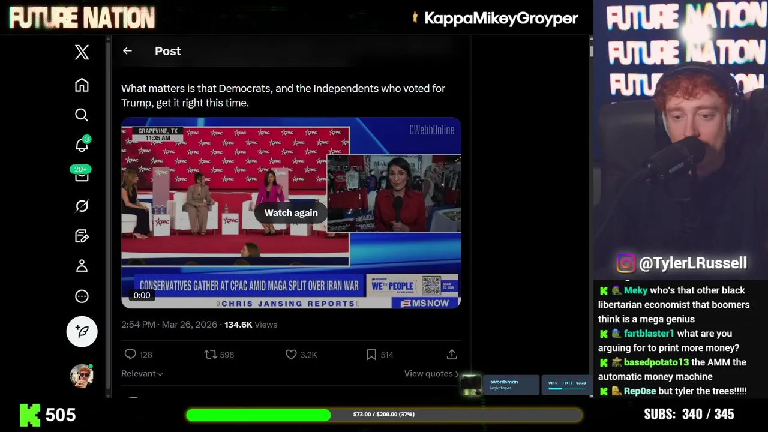Image resolution: width=768 pixels, height=432 pixels.
Task: Click the CWebbOnline watermark text
Action: coord(432,130)
